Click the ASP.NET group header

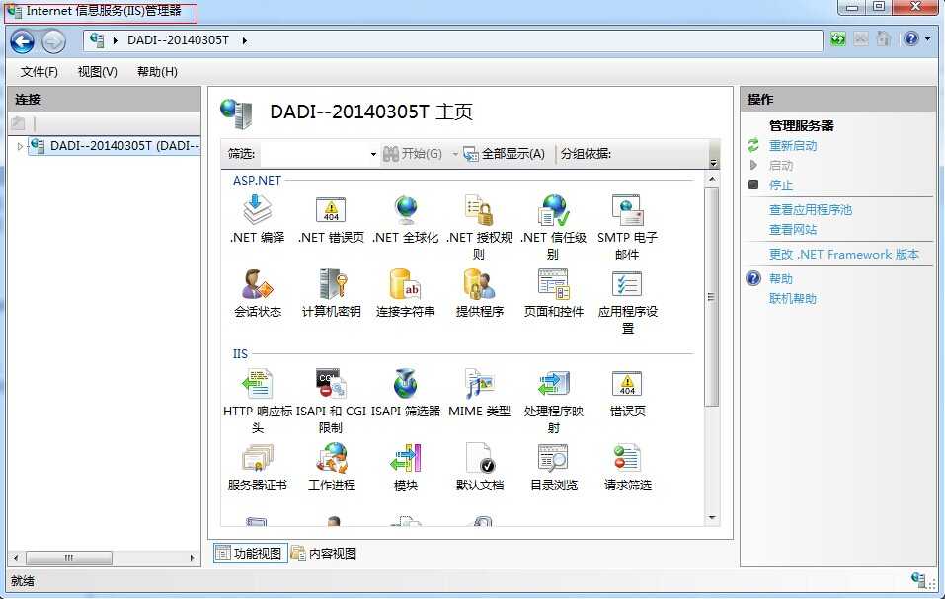(x=258, y=180)
